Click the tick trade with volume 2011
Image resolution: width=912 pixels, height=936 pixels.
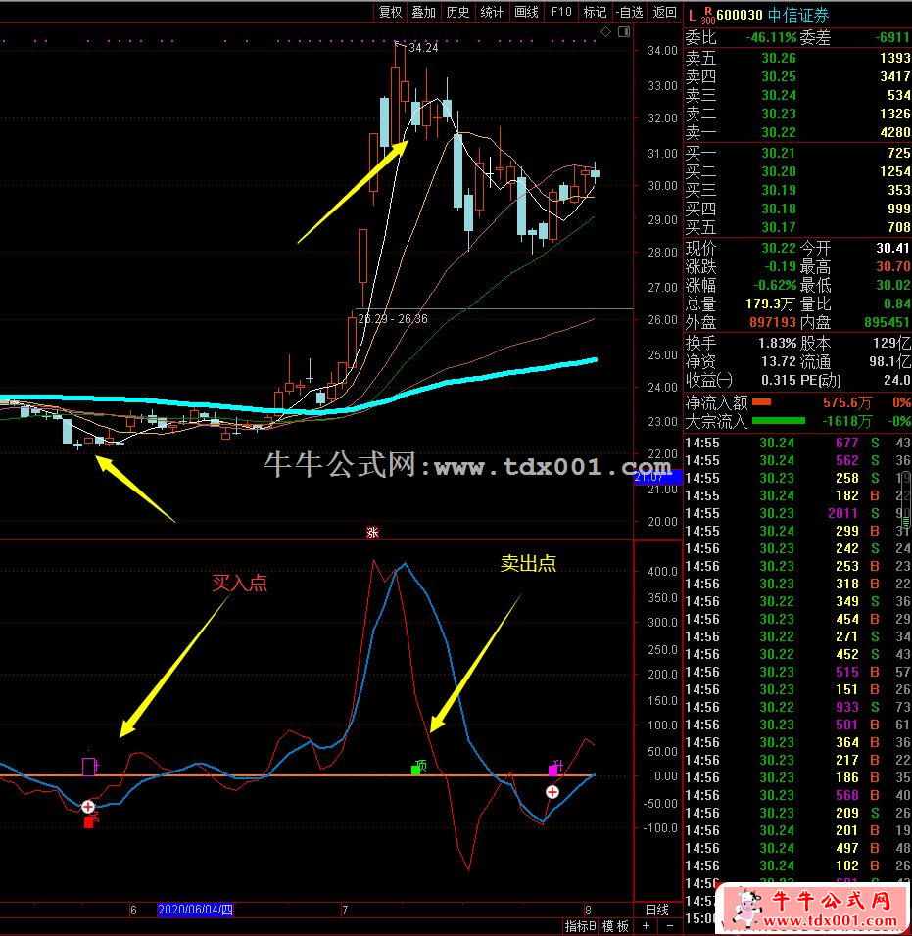(x=842, y=513)
